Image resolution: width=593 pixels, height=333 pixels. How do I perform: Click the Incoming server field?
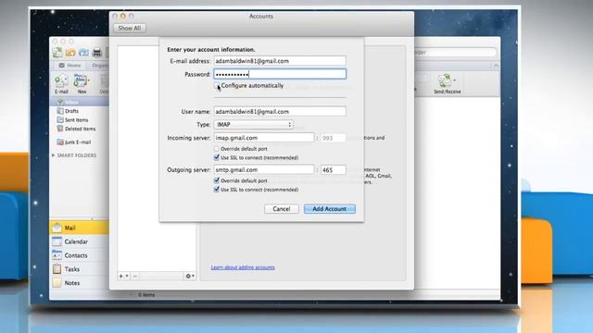tap(264, 138)
